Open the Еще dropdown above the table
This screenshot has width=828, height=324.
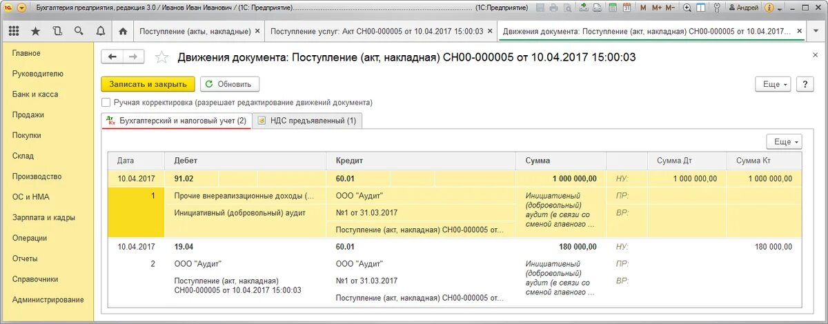pyautogui.click(x=784, y=141)
